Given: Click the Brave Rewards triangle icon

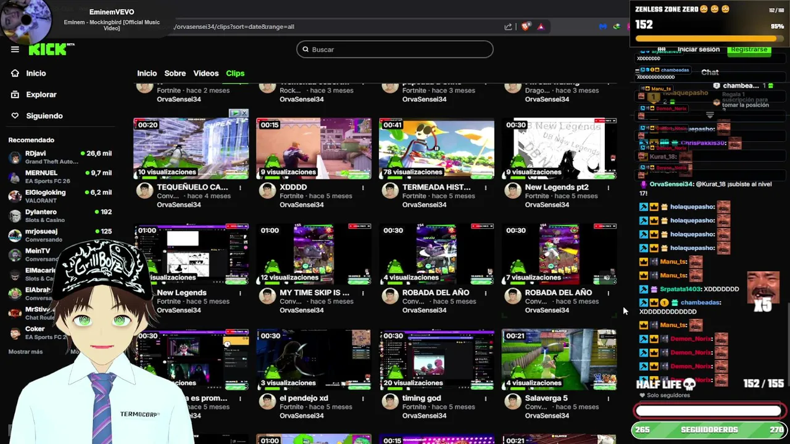Looking at the screenshot, I should click(541, 27).
